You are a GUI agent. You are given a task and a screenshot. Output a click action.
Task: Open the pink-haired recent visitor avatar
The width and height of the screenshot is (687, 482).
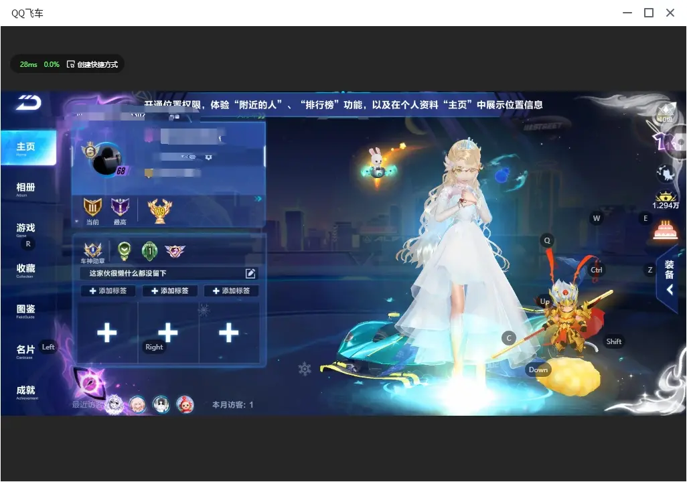coord(137,404)
